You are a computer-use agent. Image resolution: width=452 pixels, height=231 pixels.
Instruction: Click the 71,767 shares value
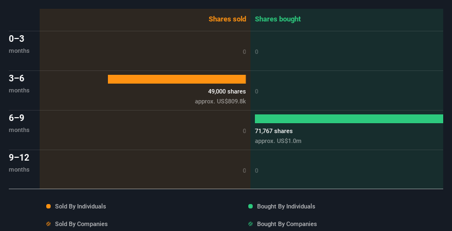(274, 131)
